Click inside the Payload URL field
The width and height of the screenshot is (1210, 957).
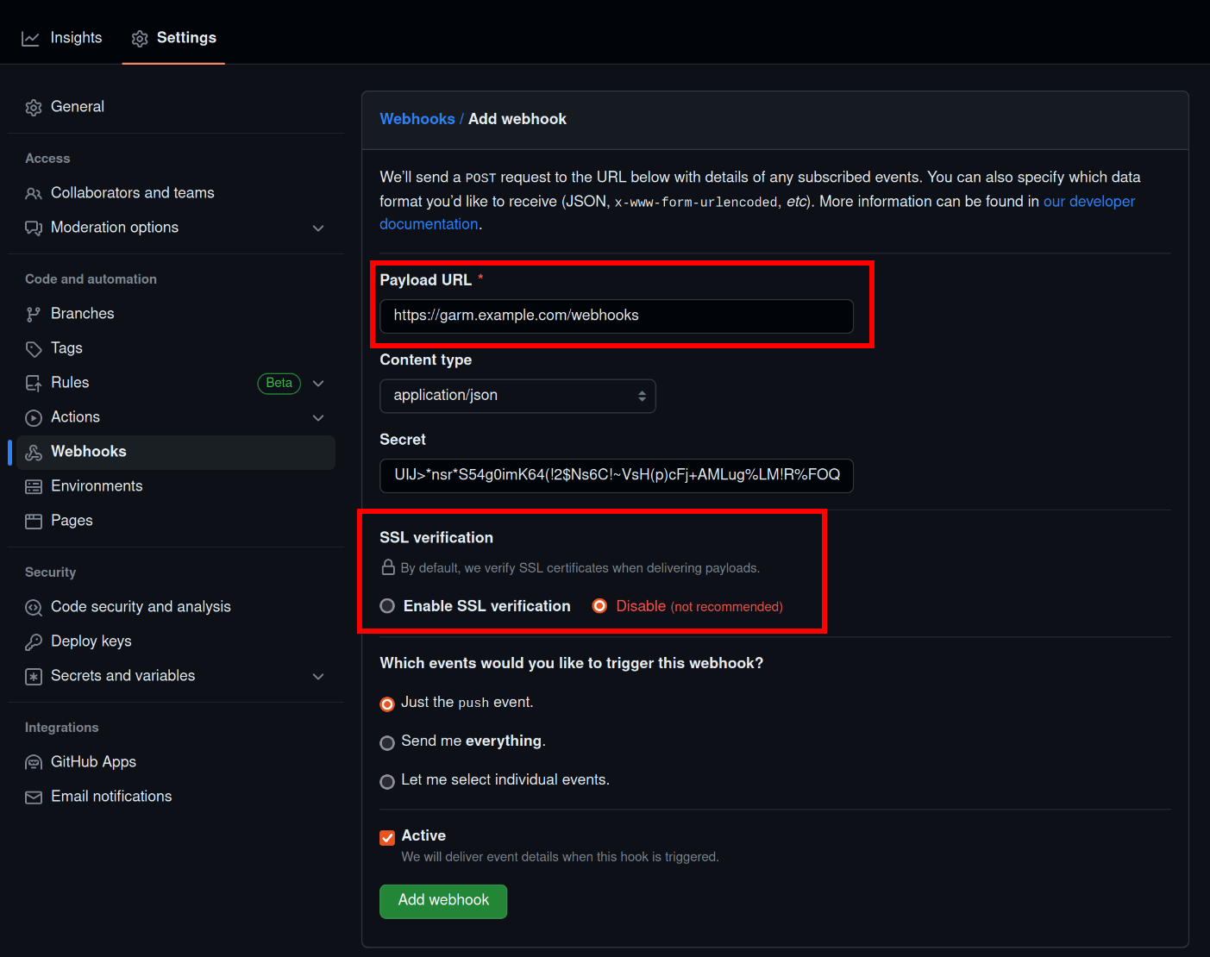pos(616,316)
